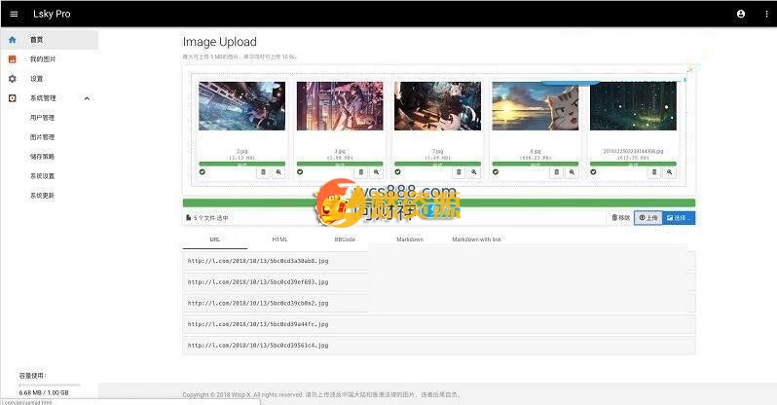Switch to the URL tab
The image size is (777, 405).
(x=215, y=239)
